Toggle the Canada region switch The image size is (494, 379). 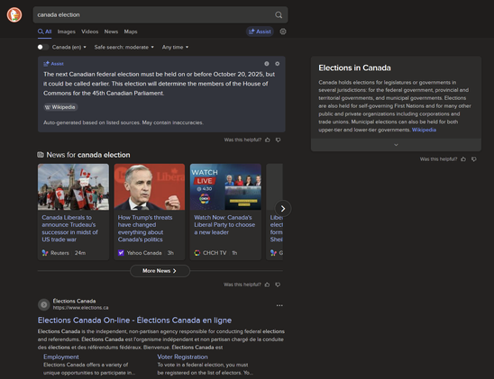[43, 47]
